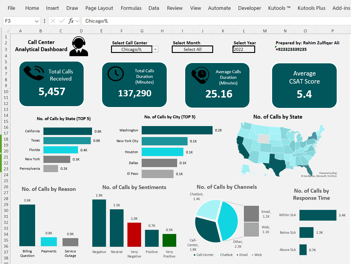
Task: Click the Select Year cell showing 2022
Action: click(244, 49)
